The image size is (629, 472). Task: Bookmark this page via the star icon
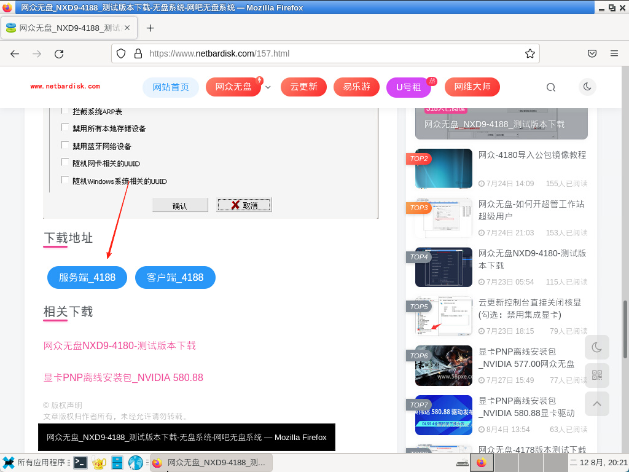[x=529, y=53]
